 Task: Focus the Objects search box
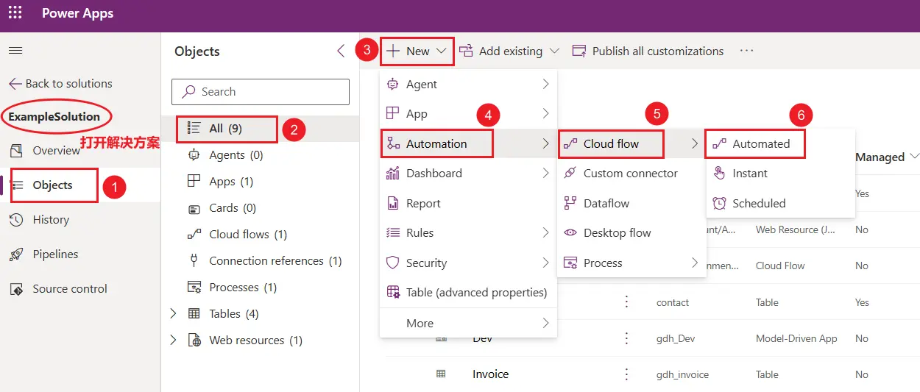(261, 92)
